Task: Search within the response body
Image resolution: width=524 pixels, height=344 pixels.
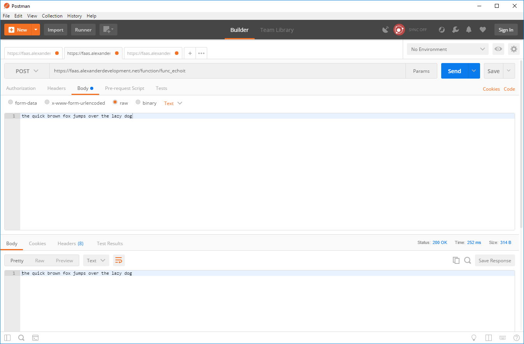Action: [468, 260]
